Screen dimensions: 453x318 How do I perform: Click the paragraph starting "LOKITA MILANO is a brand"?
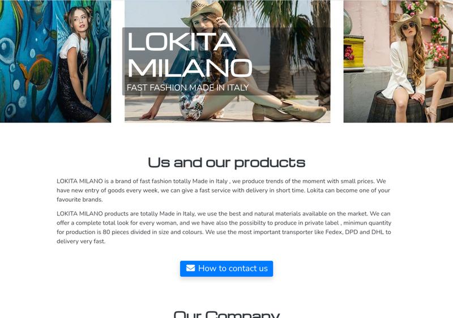coord(223,190)
